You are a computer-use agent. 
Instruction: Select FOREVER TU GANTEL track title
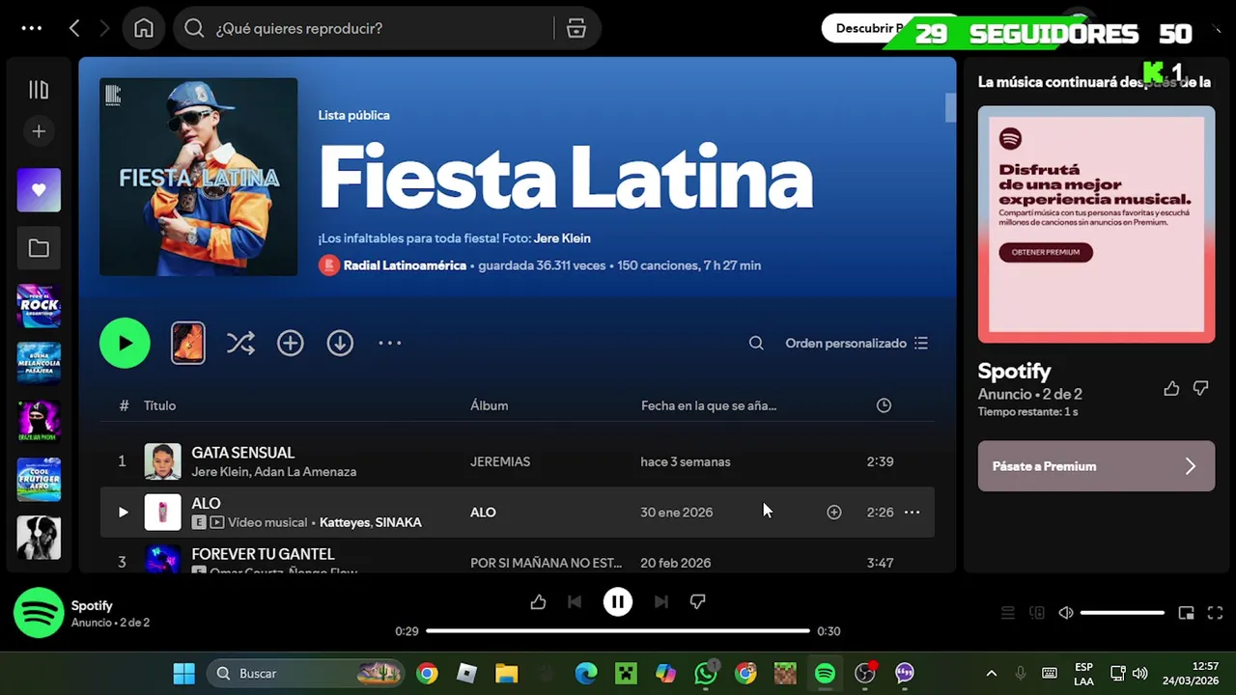tap(263, 554)
